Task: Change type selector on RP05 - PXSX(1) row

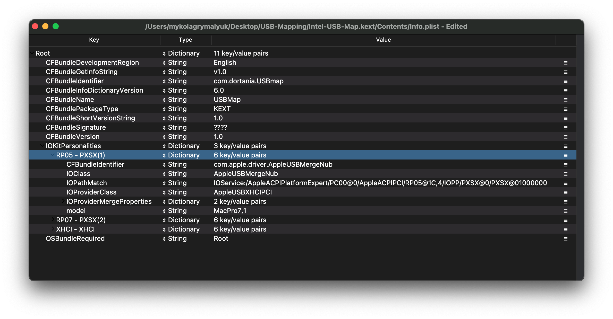Action: pos(164,155)
